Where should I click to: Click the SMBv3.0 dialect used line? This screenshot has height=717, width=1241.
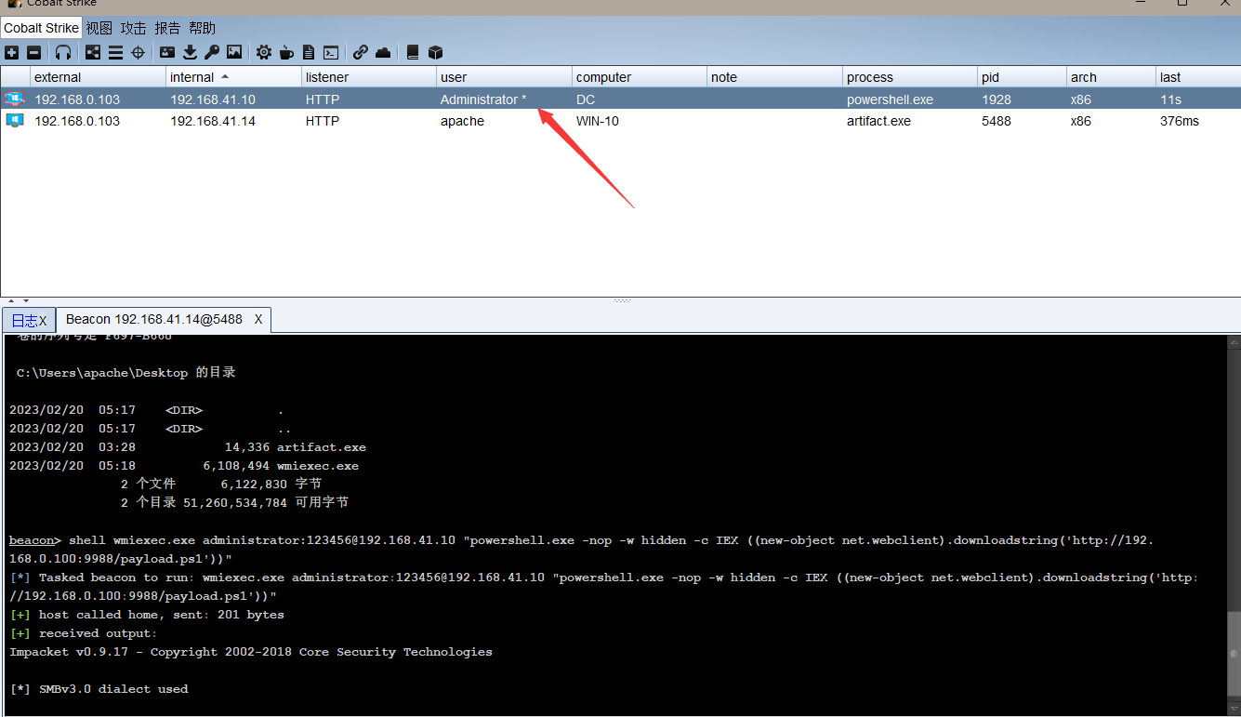(x=99, y=688)
